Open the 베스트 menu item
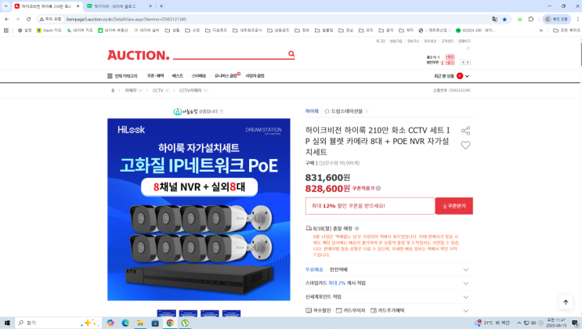Screen dimensions: 582x329 coord(178,76)
